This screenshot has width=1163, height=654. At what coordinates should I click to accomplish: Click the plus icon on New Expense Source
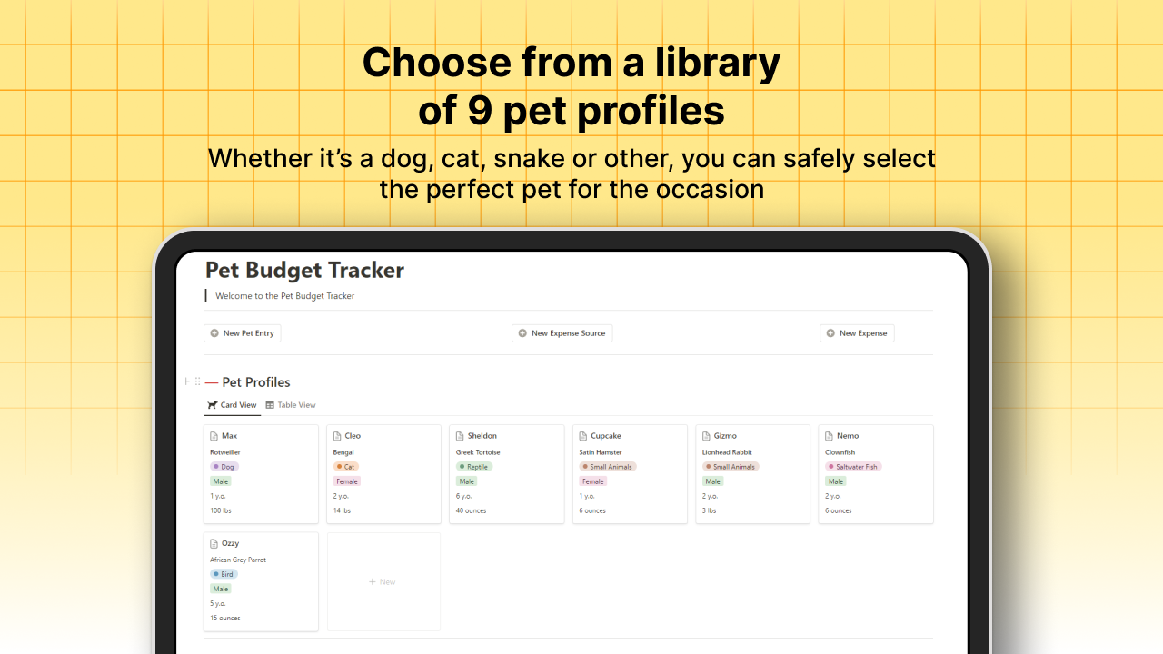[522, 332]
